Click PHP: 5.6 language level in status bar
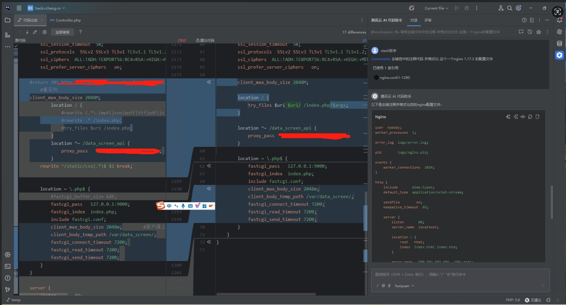 pyautogui.click(x=513, y=300)
